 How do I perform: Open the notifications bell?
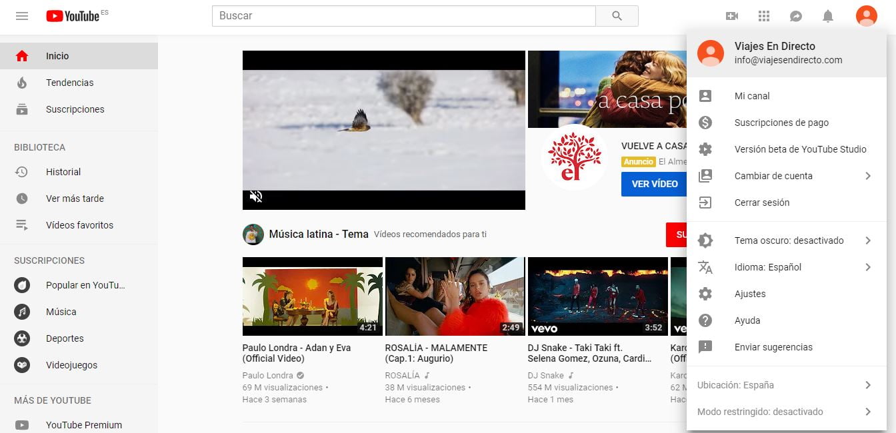(x=828, y=16)
